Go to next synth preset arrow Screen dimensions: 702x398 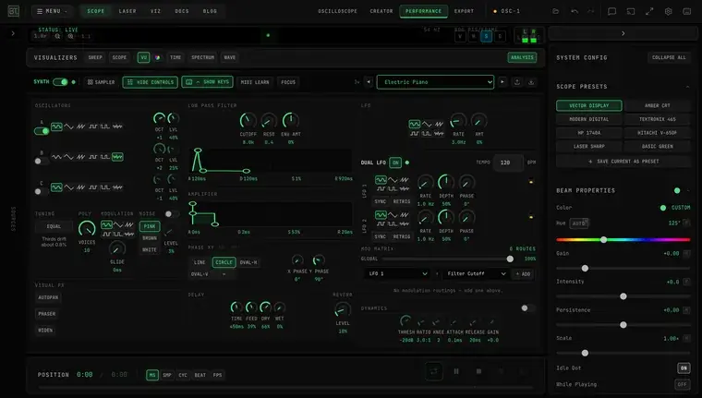point(502,82)
